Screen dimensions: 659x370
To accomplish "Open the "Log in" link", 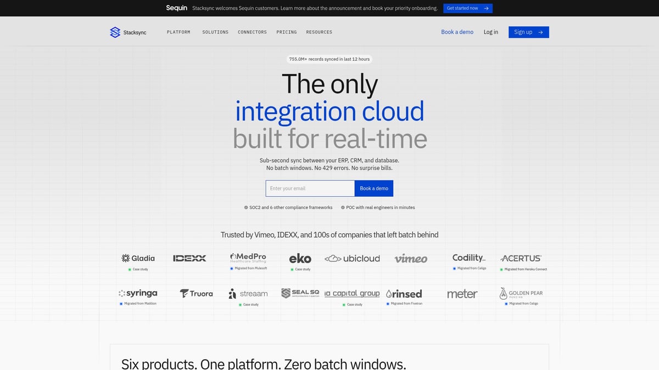I will pyautogui.click(x=490, y=32).
